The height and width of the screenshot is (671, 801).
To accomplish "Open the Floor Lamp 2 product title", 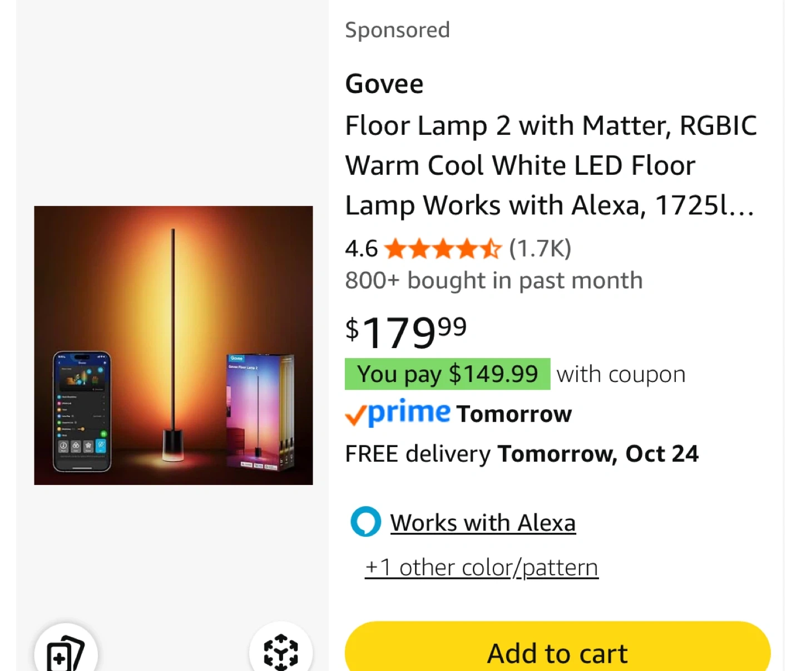I will pyautogui.click(x=550, y=165).
